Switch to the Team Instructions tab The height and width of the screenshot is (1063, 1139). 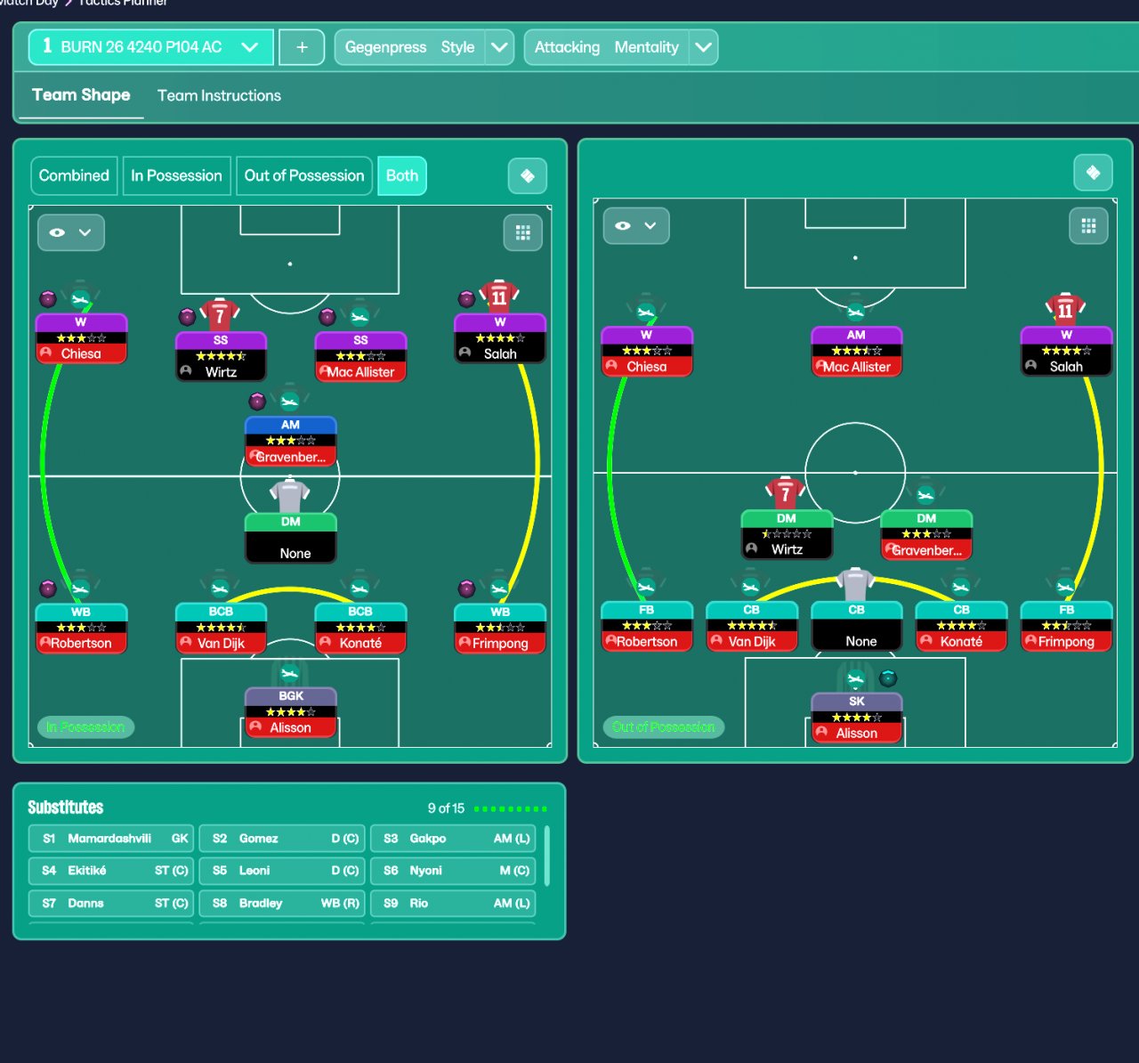[219, 95]
